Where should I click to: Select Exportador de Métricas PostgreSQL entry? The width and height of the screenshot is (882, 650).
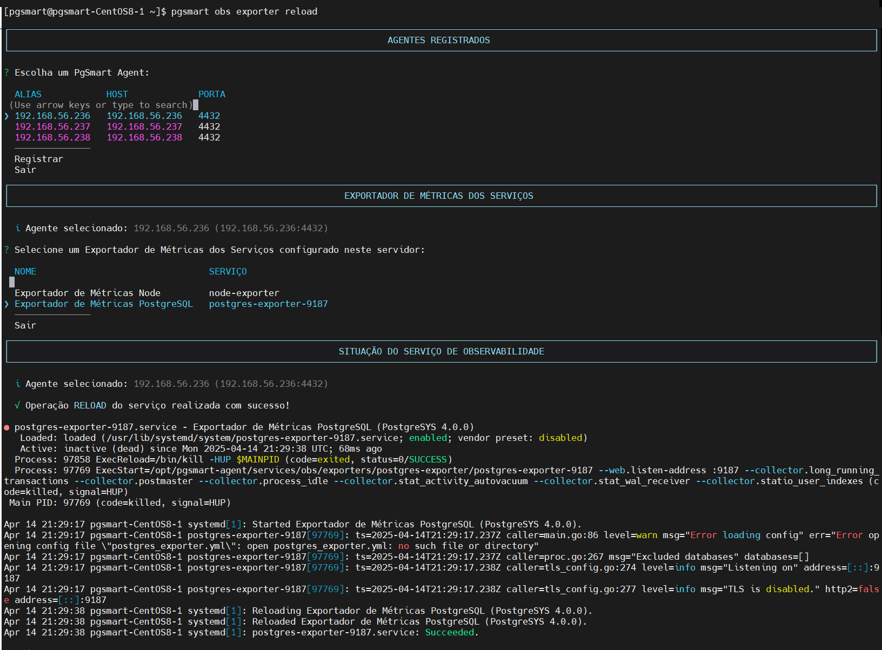click(x=104, y=304)
